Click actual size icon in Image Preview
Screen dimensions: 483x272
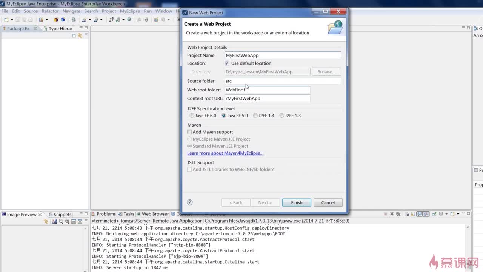point(74,221)
